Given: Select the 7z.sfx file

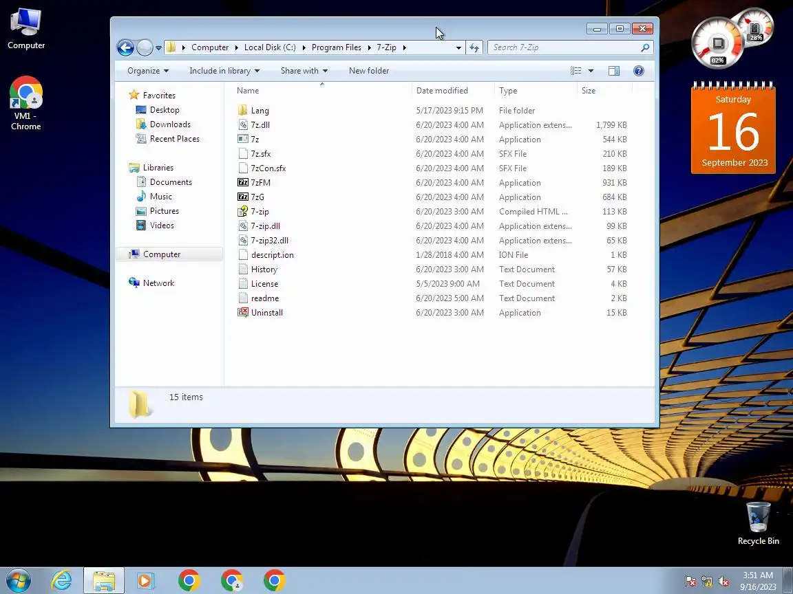Looking at the screenshot, I should [x=260, y=153].
